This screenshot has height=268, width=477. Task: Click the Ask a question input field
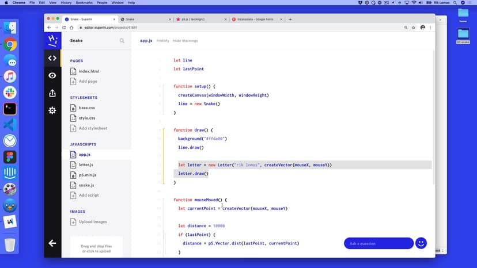[x=378, y=243]
